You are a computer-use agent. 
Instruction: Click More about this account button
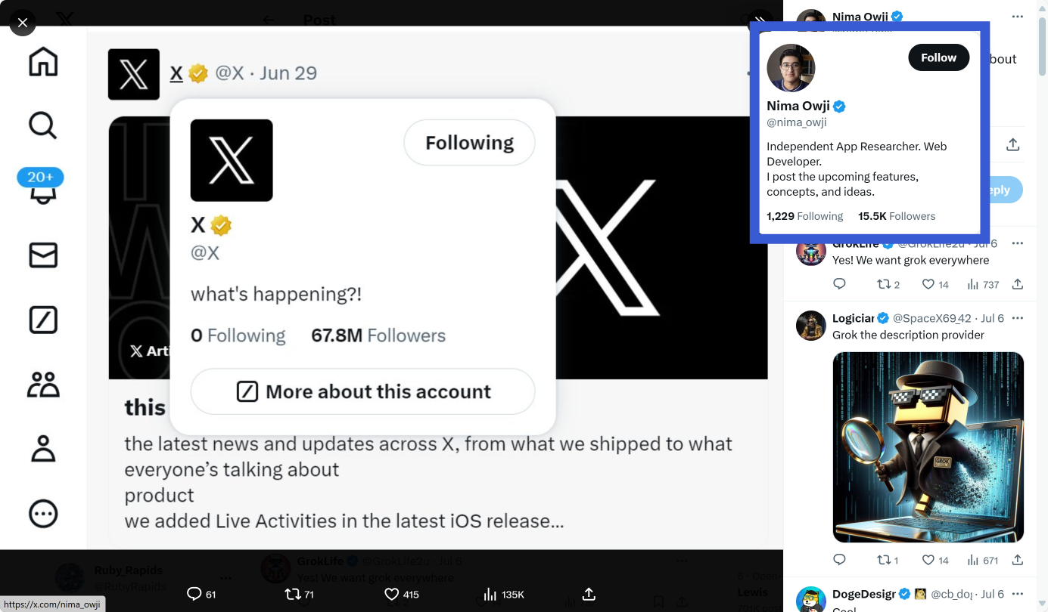[x=362, y=391]
